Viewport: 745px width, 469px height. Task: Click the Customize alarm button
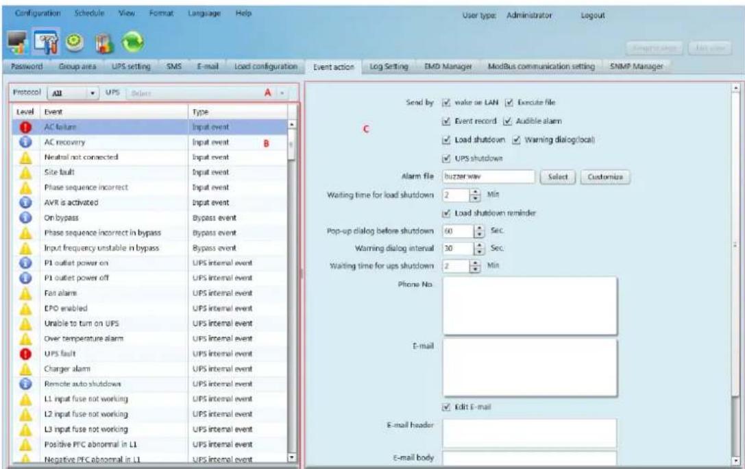604,177
